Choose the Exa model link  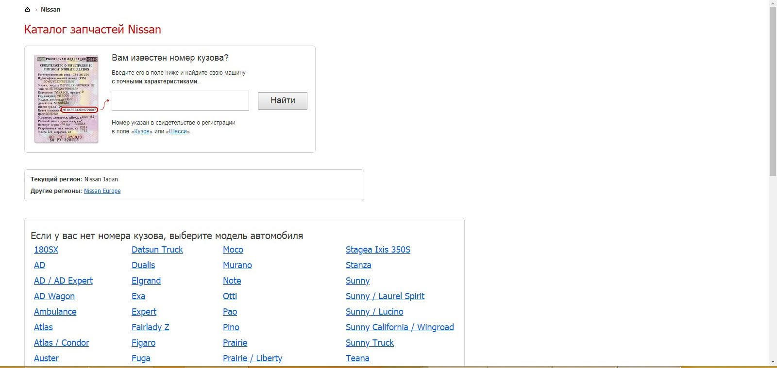point(138,296)
